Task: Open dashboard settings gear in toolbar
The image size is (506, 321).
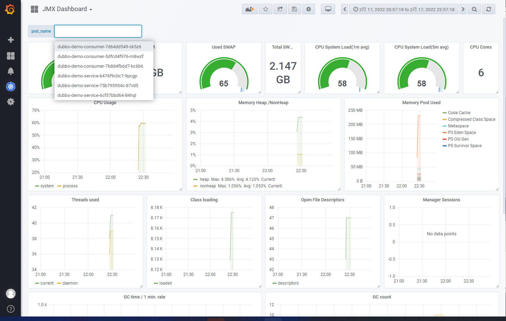Action: tap(308, 9)
